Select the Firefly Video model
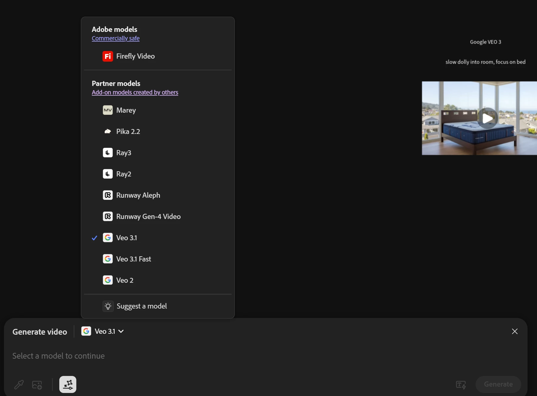The height and width of the screenshot is (396, 537). pyautogui.click(x=158, y=56)
